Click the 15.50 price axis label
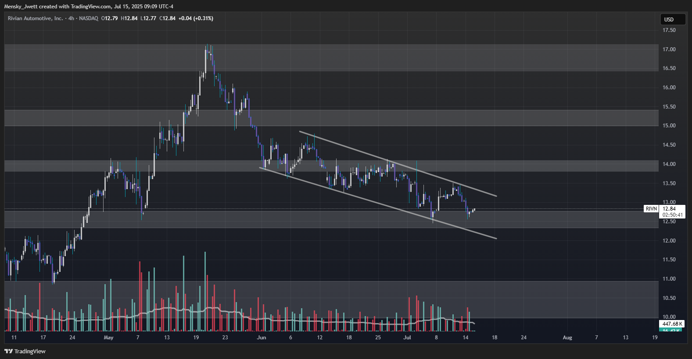Screen dimensions: 692x359 (x=669, y=107)
